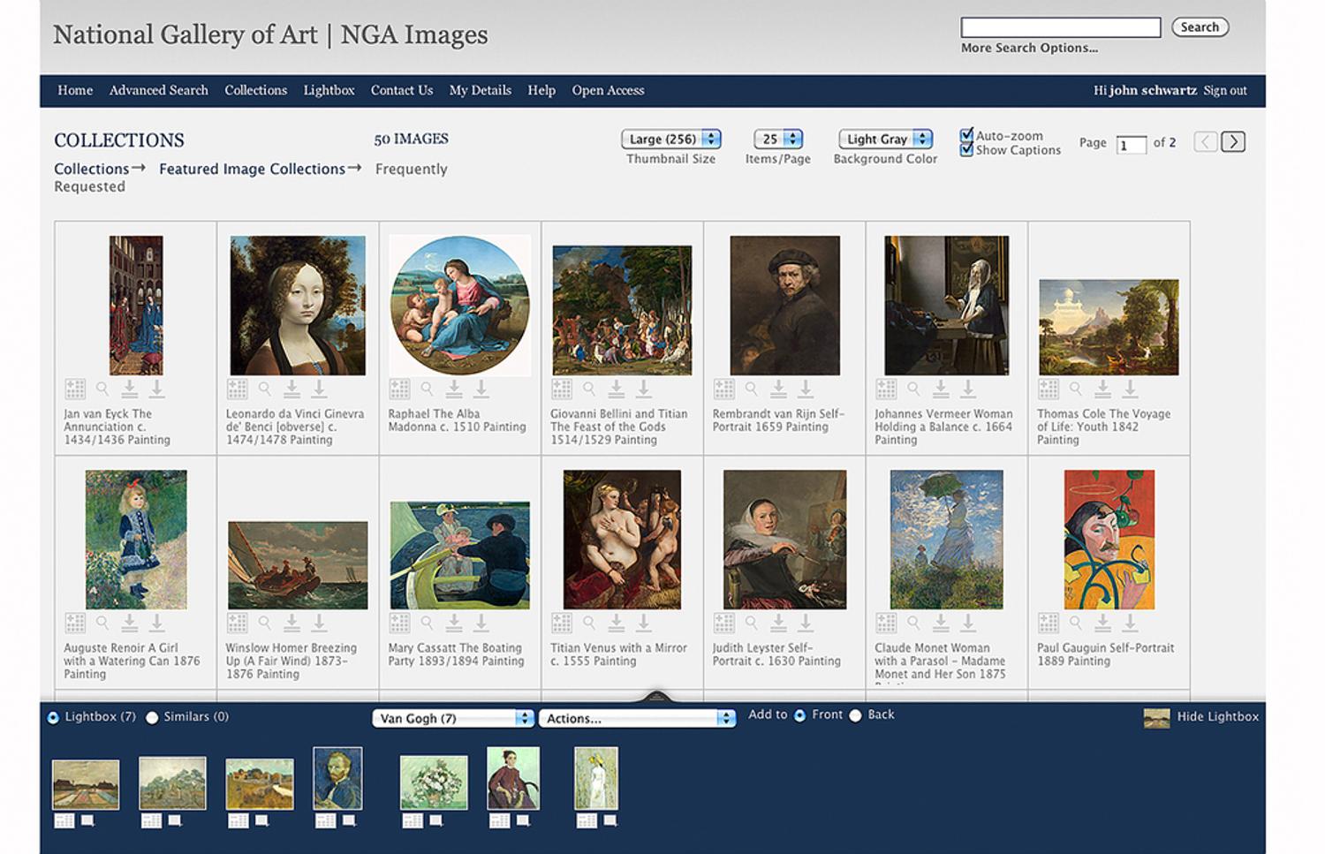Click grid add icon under Bellini Feast of the Gods
1325x854 pixels.
tap(562, 389)
